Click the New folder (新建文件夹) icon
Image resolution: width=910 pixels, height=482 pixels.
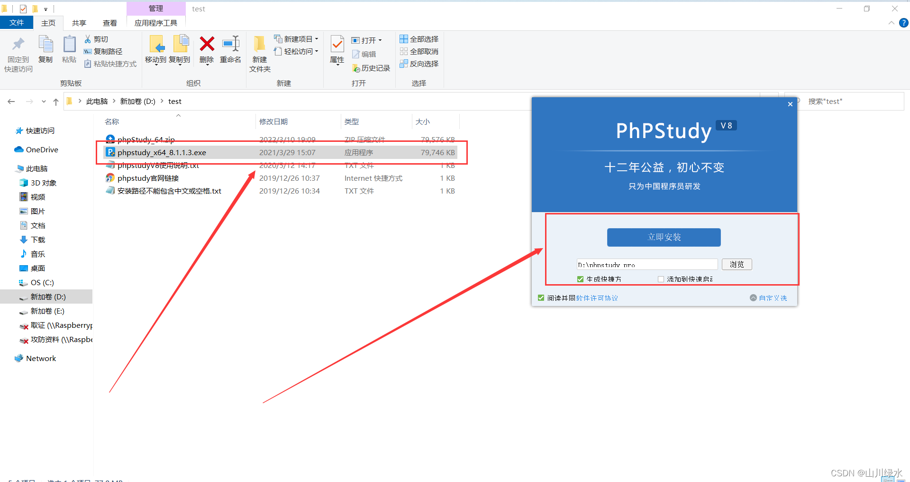click(260, 44)
